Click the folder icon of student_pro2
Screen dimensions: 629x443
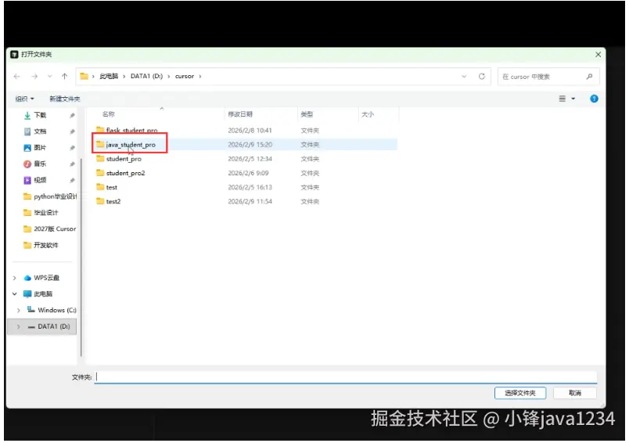[100, 173]
